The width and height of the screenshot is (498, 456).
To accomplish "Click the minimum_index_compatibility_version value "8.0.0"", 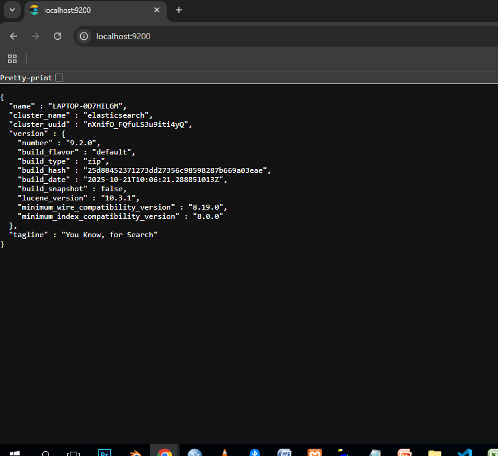I will (x=208, y=217).
